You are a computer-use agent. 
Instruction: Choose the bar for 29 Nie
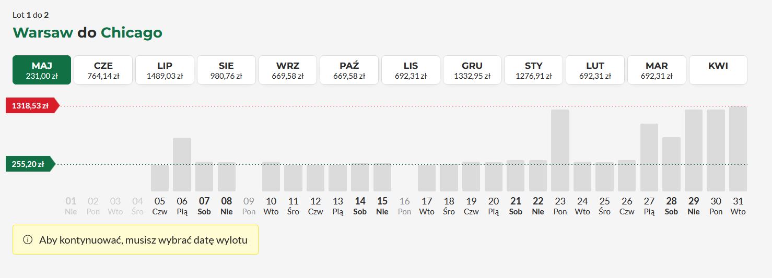[x=694, y=150]
